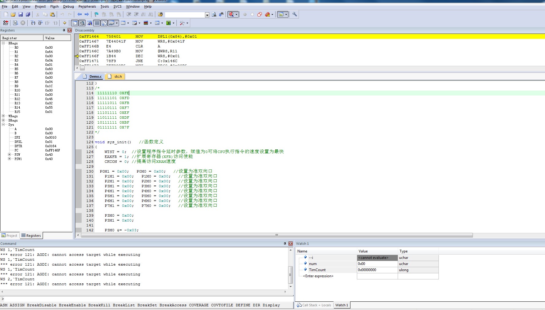The height and width of the screenshot is (310, 545).
Task: Toggle the Symbols window icon
Action: tap(89, 23)
